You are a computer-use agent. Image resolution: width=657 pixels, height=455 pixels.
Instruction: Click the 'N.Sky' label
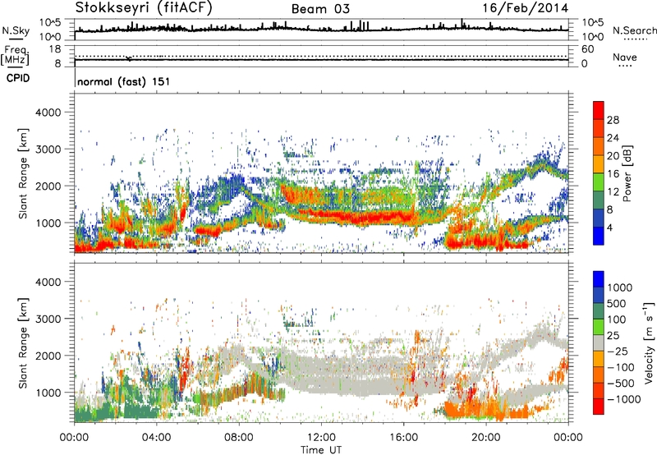click(16, 30)
